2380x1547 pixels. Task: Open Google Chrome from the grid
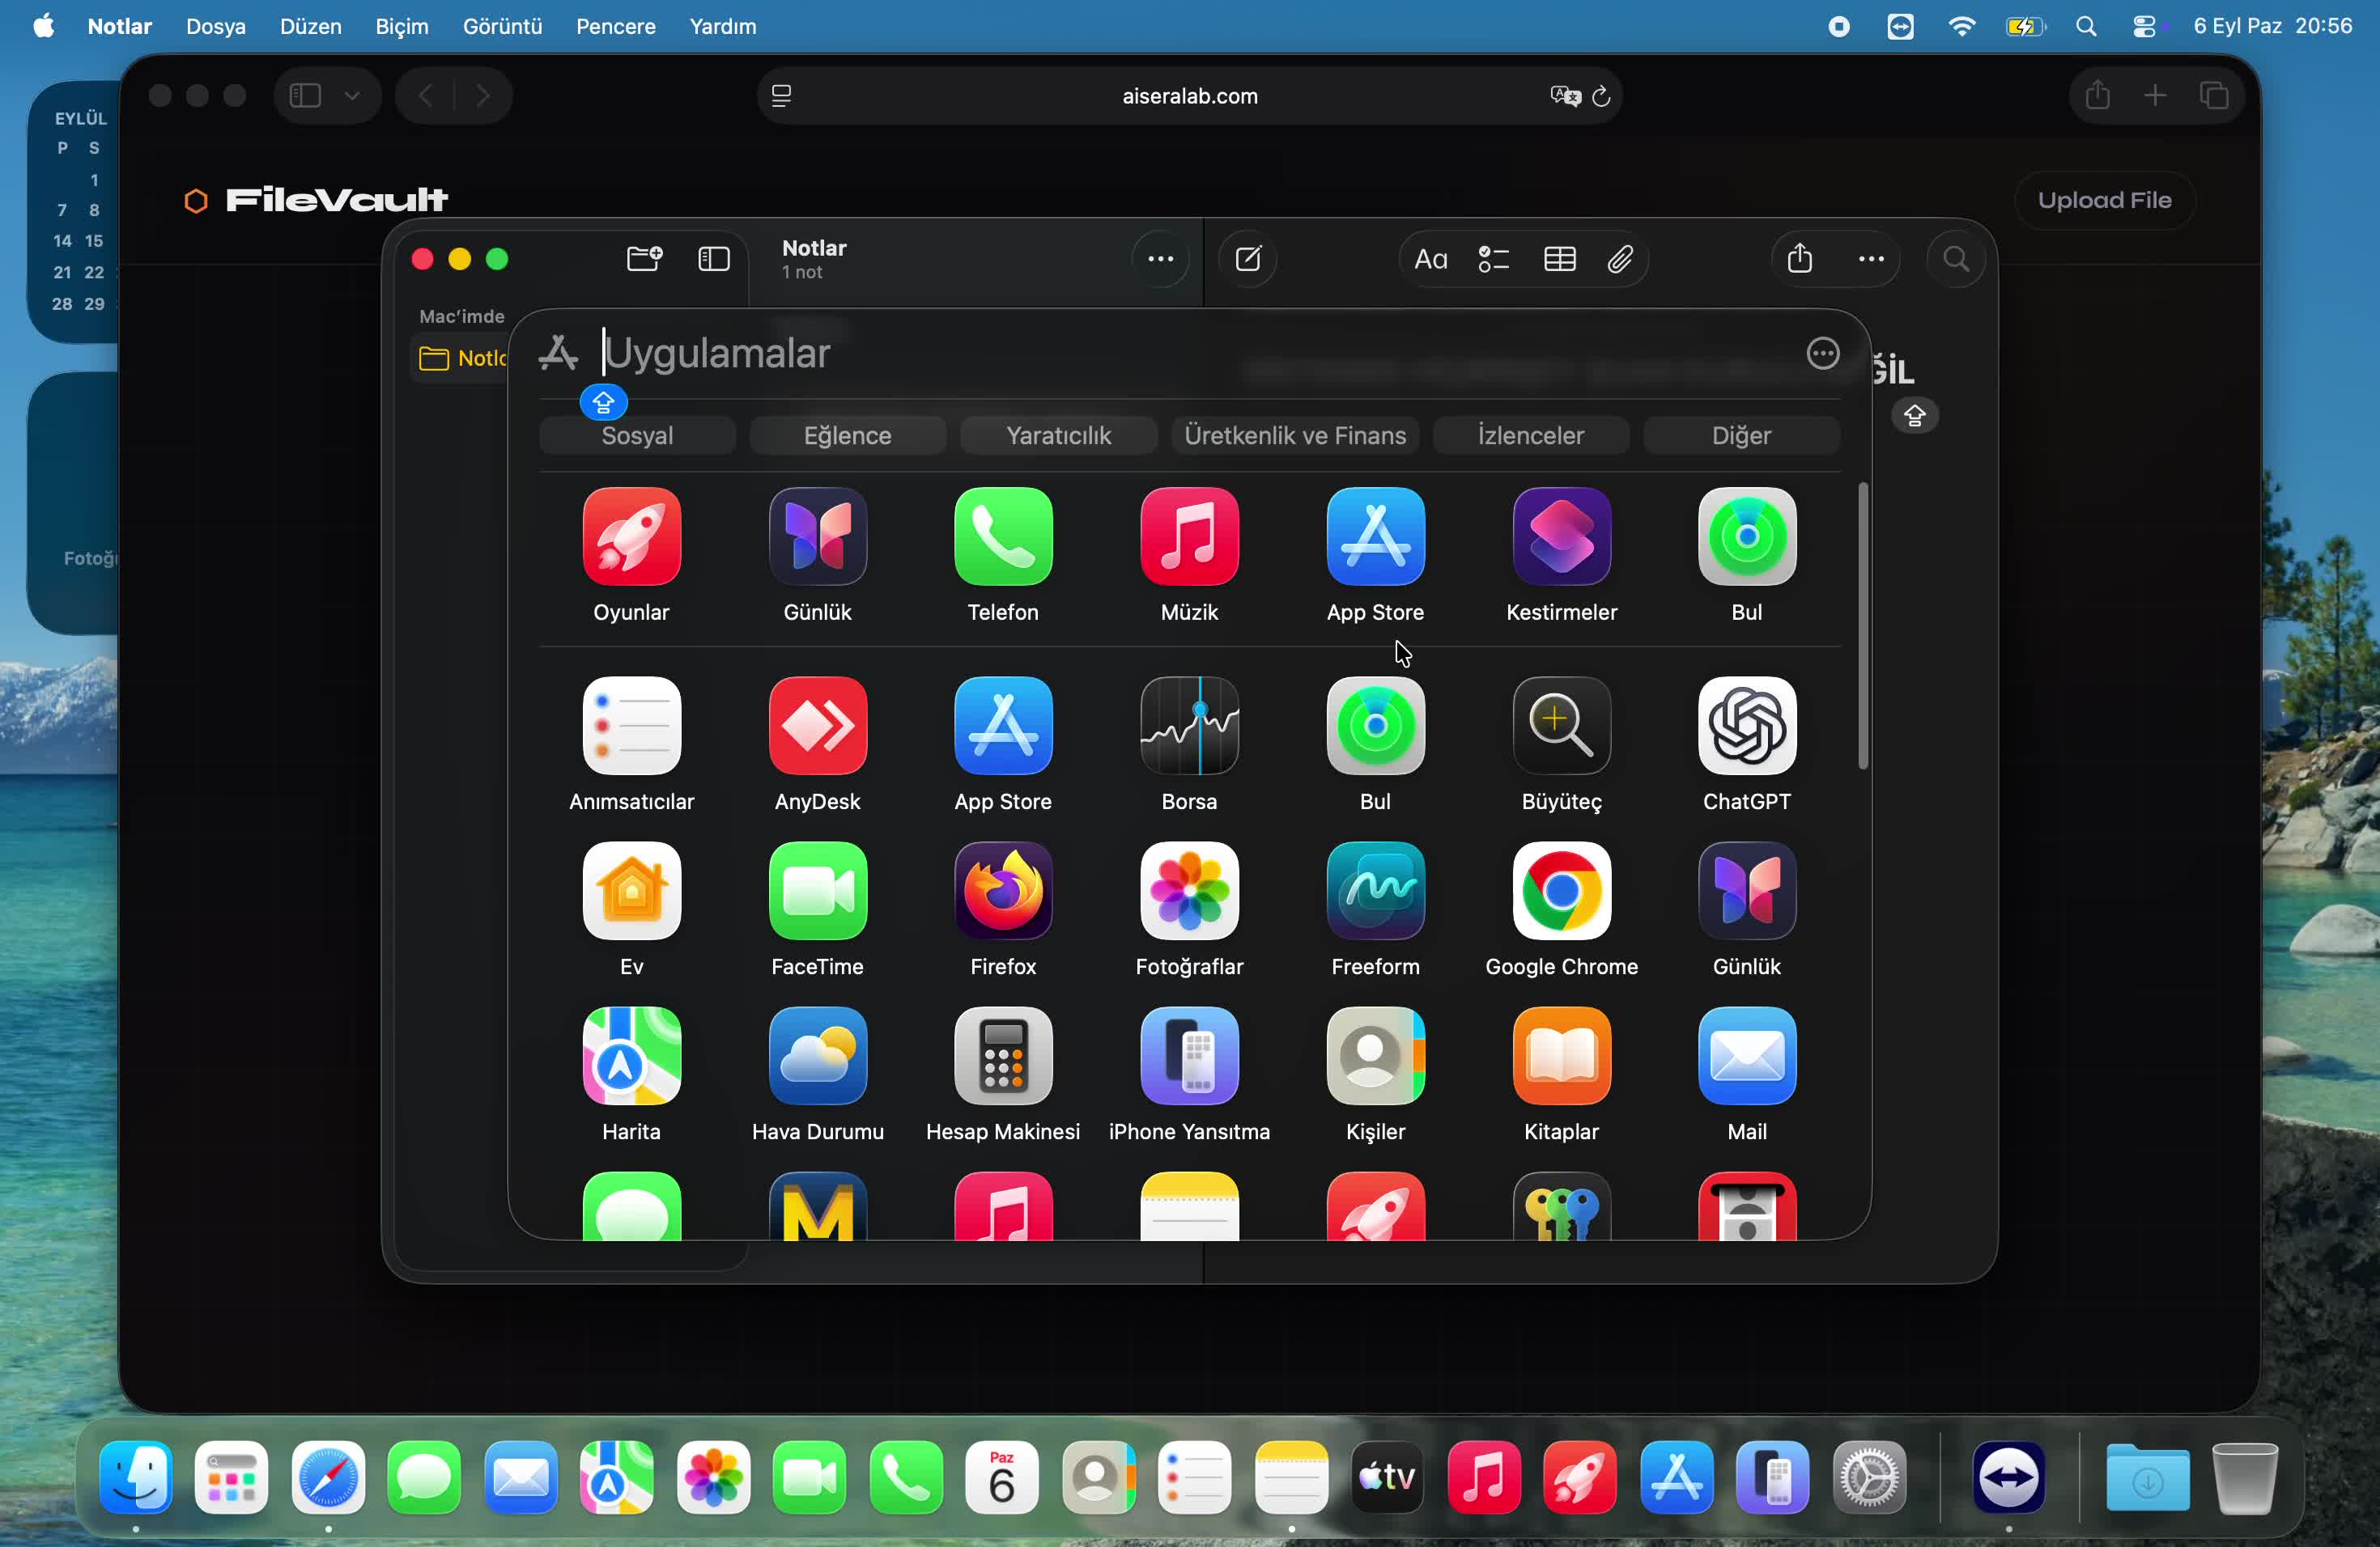pos(1561,892)
